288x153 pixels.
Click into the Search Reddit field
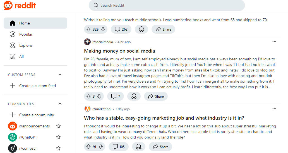[x=167, y=5]
